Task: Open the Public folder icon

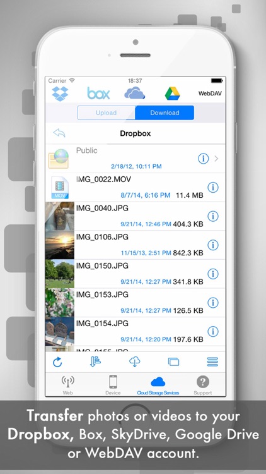Action: tap(59, 159)
